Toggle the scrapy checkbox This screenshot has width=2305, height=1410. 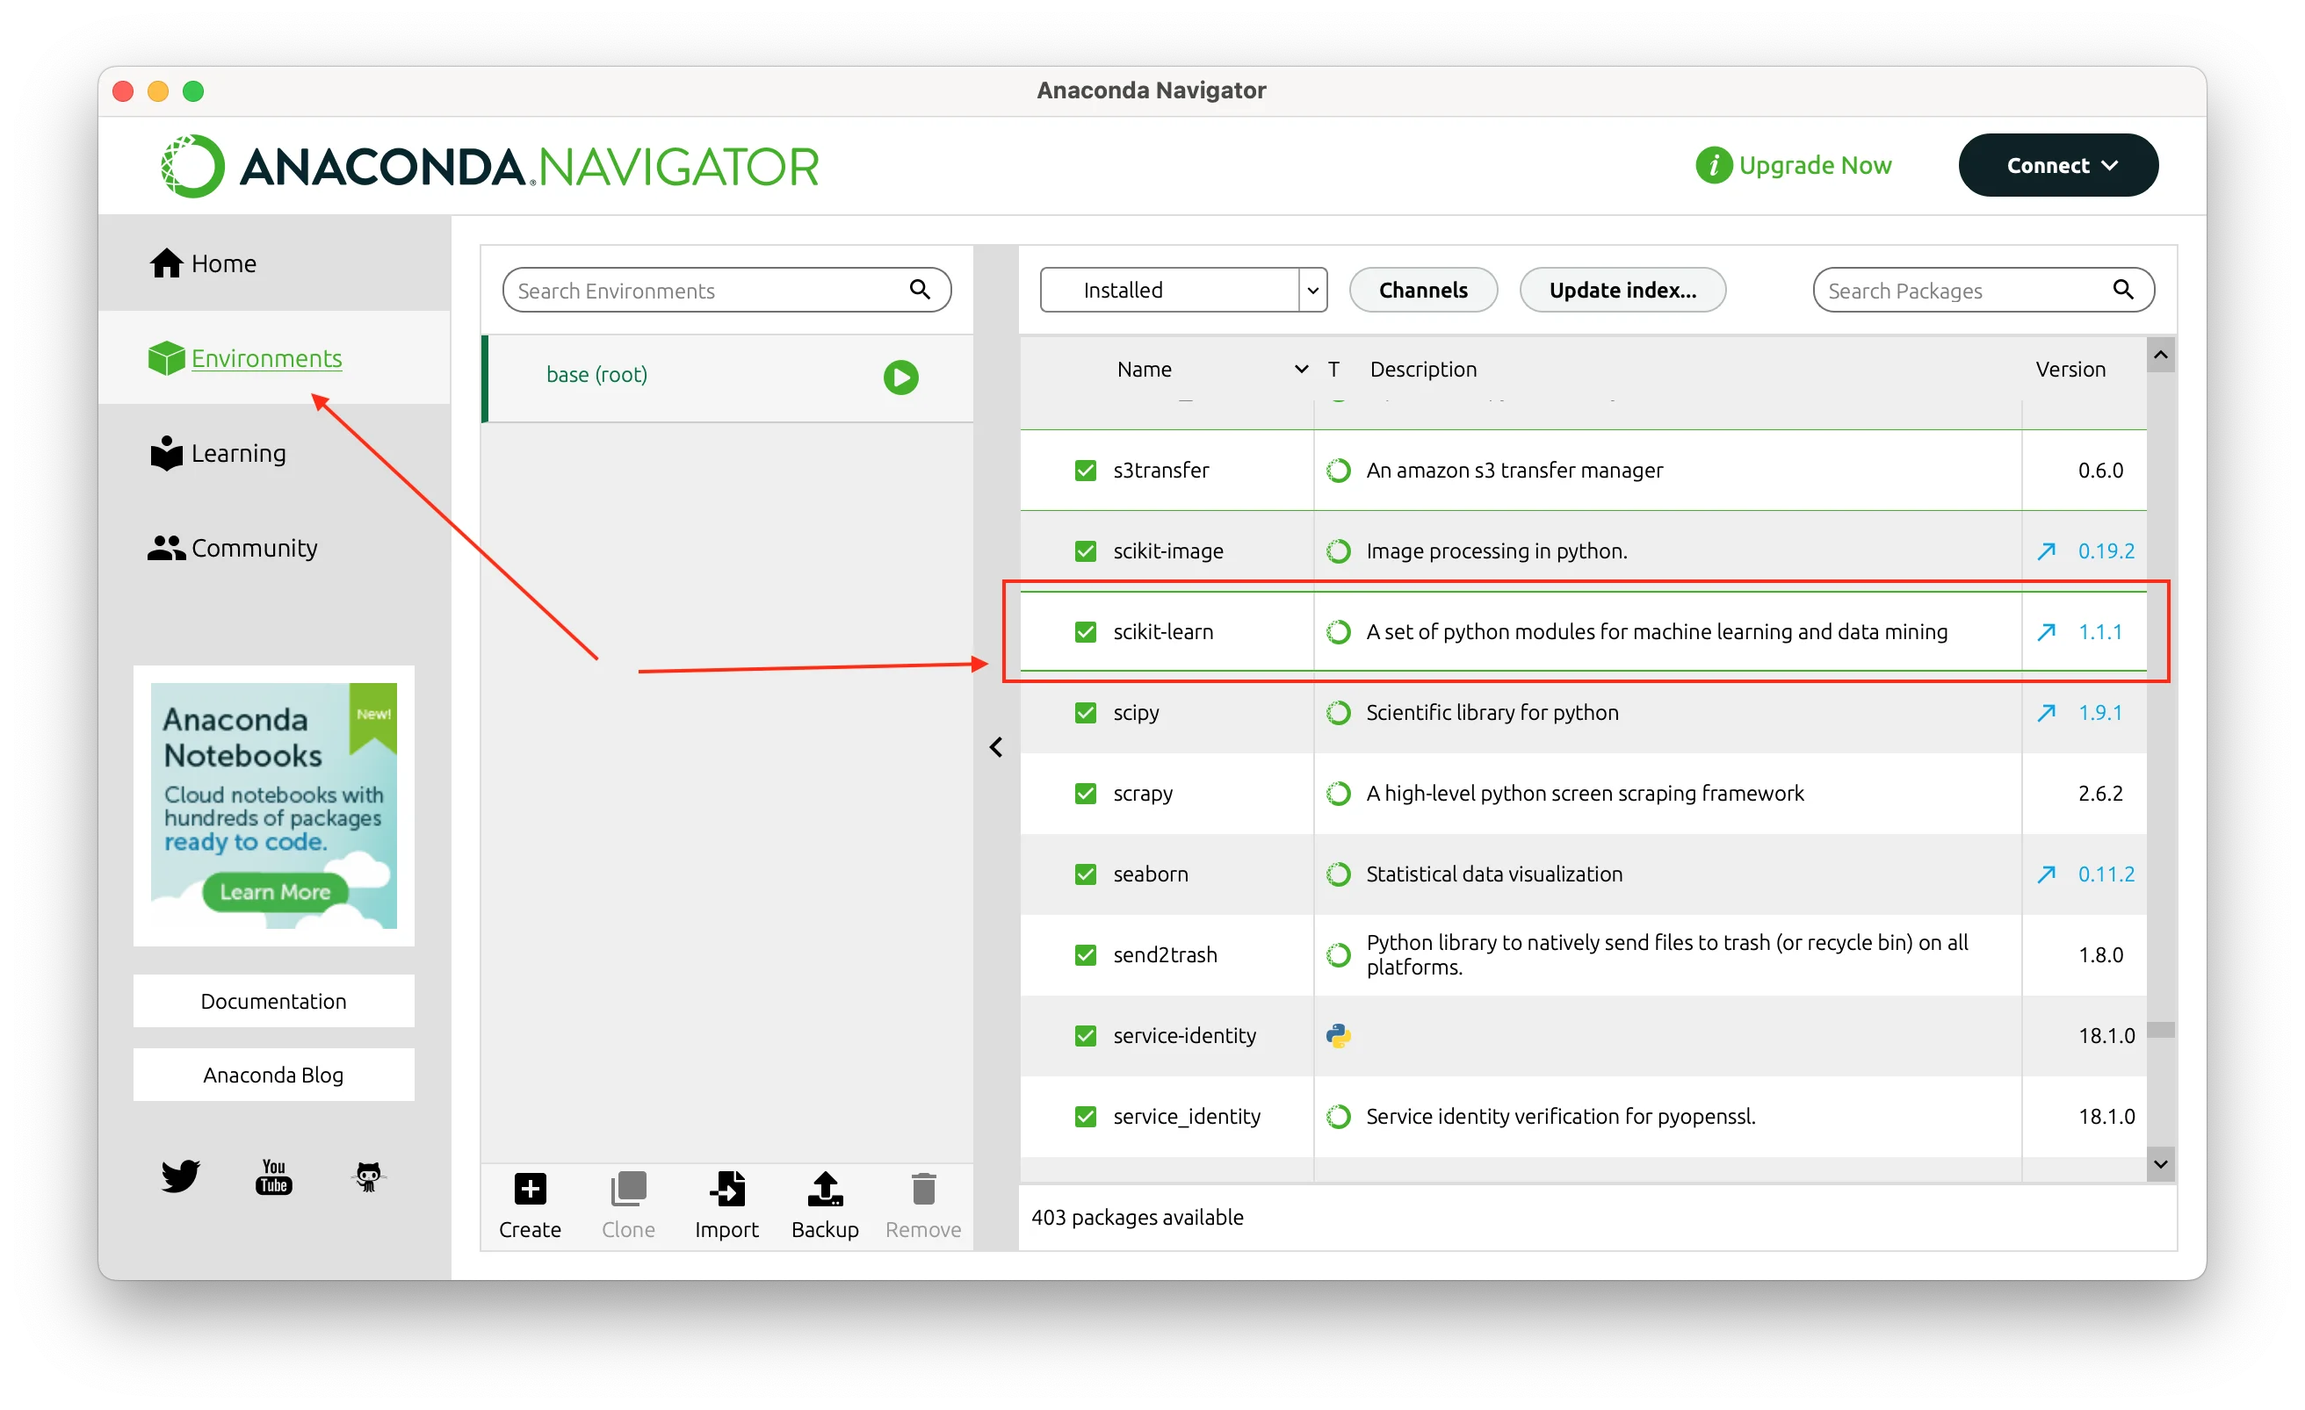coord(1085,794)
